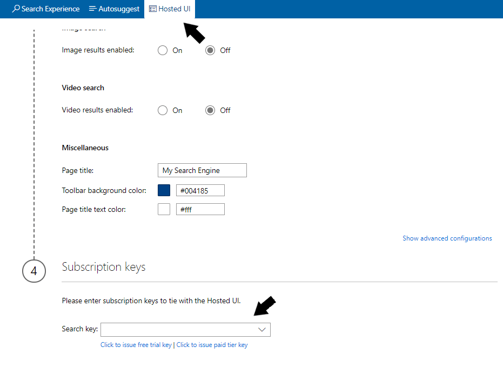This screenshot has height=367, width=503.
Task: Select Off for Image results
Action: 211,50
